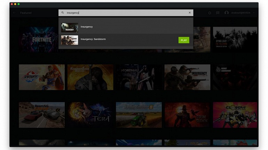Click the user avatar icon

pos(227,13)
